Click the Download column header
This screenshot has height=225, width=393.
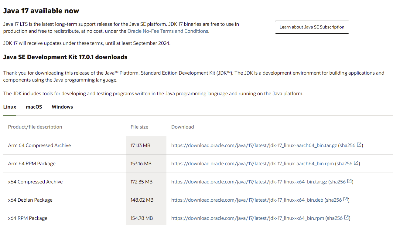(x=183, y=127)
